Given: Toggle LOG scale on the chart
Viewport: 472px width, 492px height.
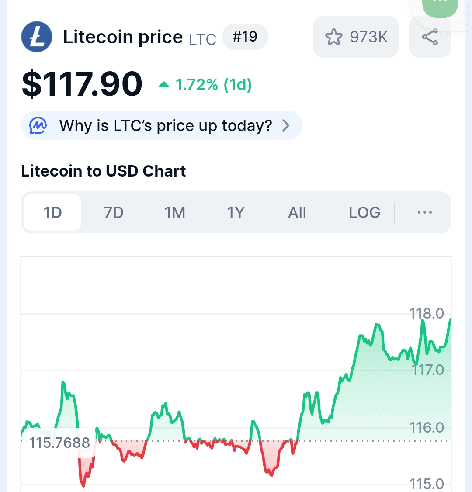Looking at the screenshot, I should (x=364, y=212).
